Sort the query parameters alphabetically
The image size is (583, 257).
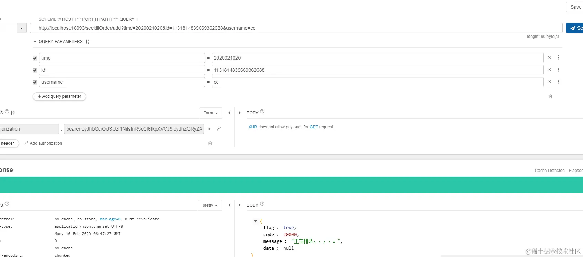pyautogui.click(x=88, y=42)
